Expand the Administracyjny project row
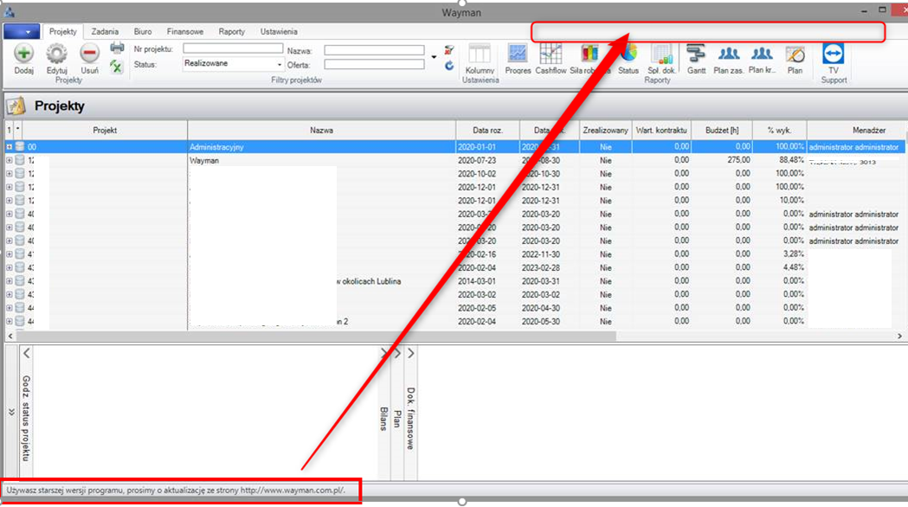 click(x=10, y=147)
